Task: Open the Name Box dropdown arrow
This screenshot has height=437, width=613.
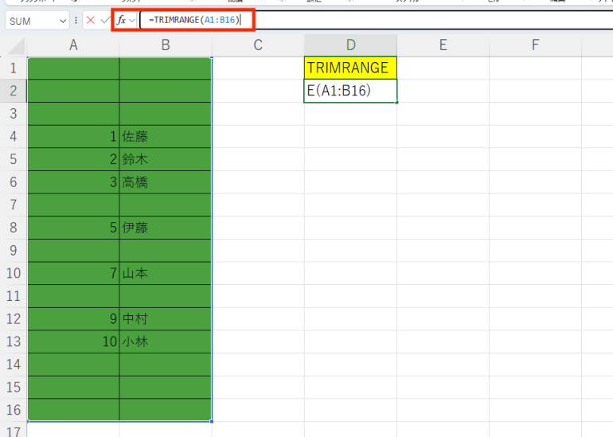Action: (x=62, y=21)
